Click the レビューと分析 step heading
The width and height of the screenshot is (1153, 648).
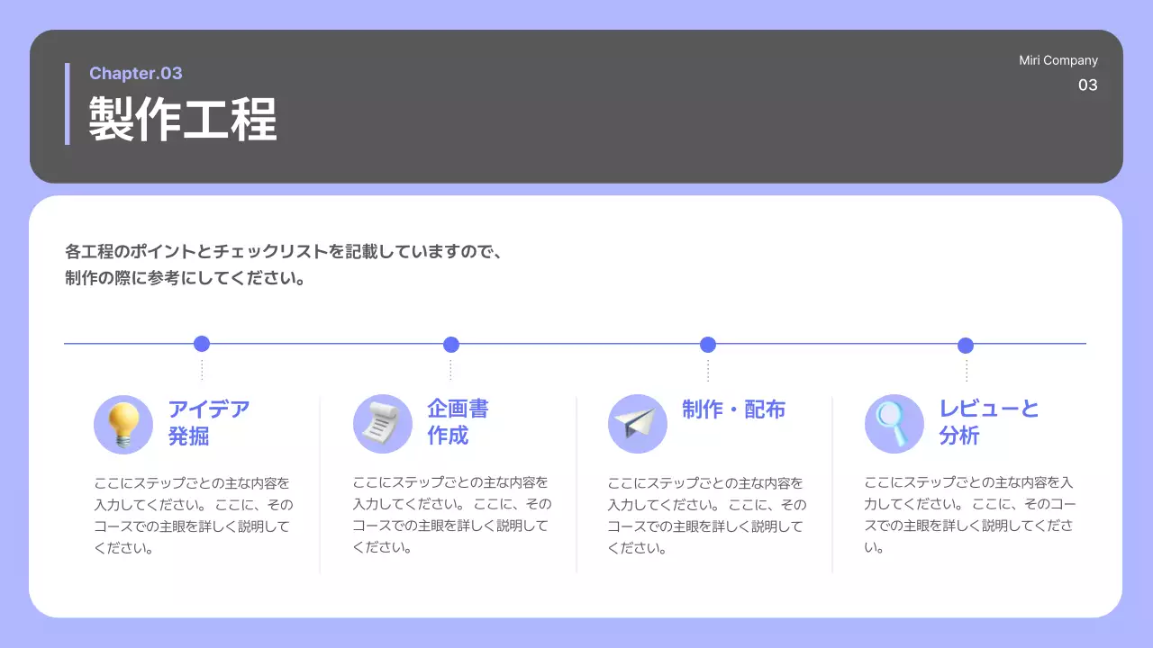(x=990, y=423)
